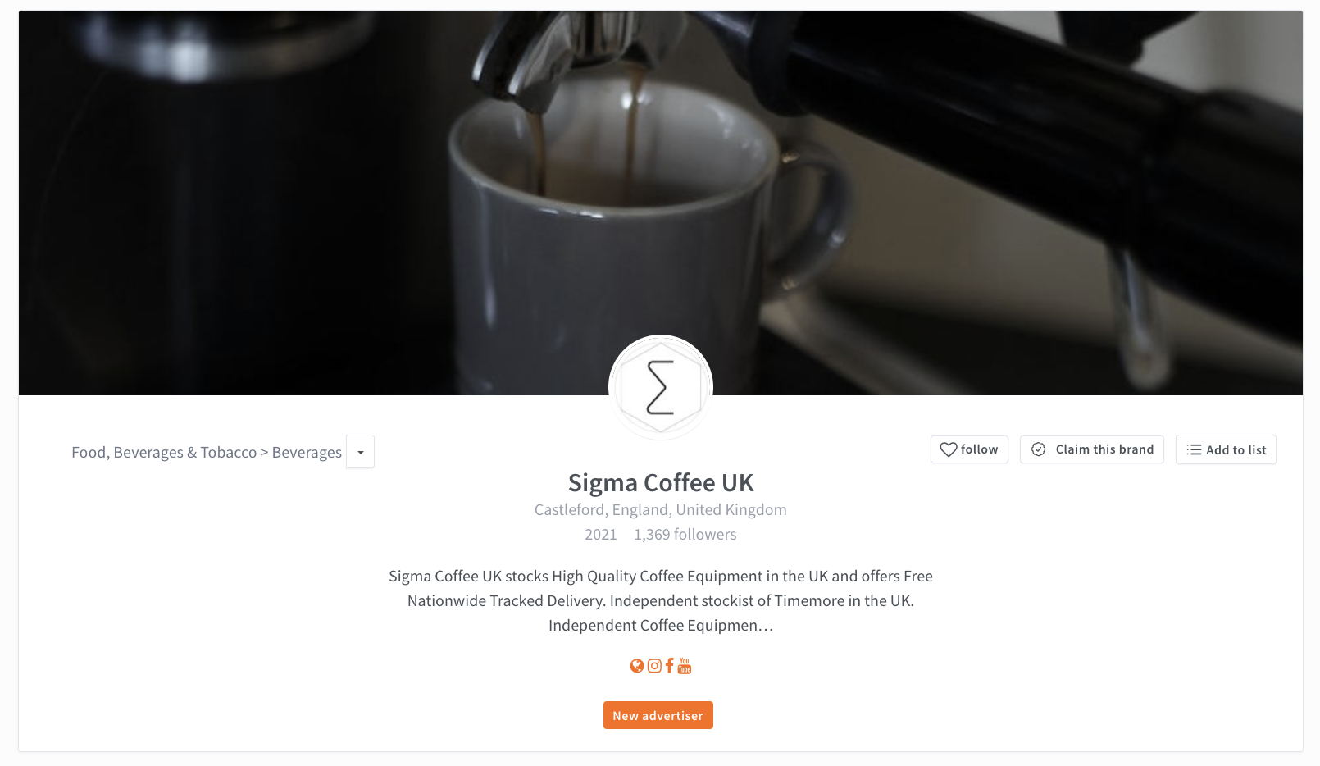Image resolution: width=1320 pixels, height=766 pixels.
Task: Click the 2021 founding year
Action: [601, 534]
